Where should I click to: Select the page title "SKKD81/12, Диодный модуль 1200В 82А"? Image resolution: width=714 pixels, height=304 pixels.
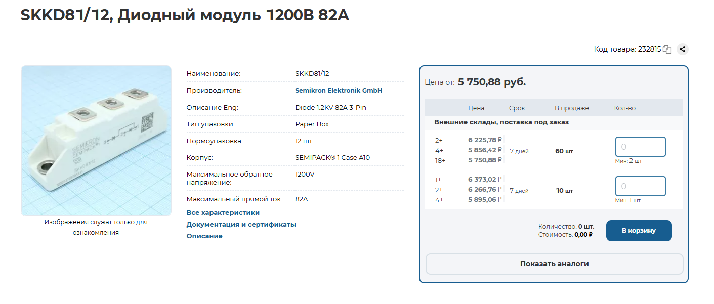point(185,15)
